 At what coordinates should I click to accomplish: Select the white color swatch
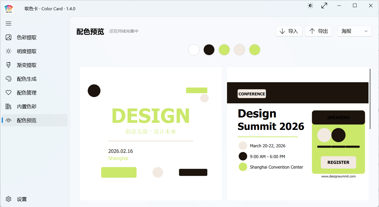[194, 50]
